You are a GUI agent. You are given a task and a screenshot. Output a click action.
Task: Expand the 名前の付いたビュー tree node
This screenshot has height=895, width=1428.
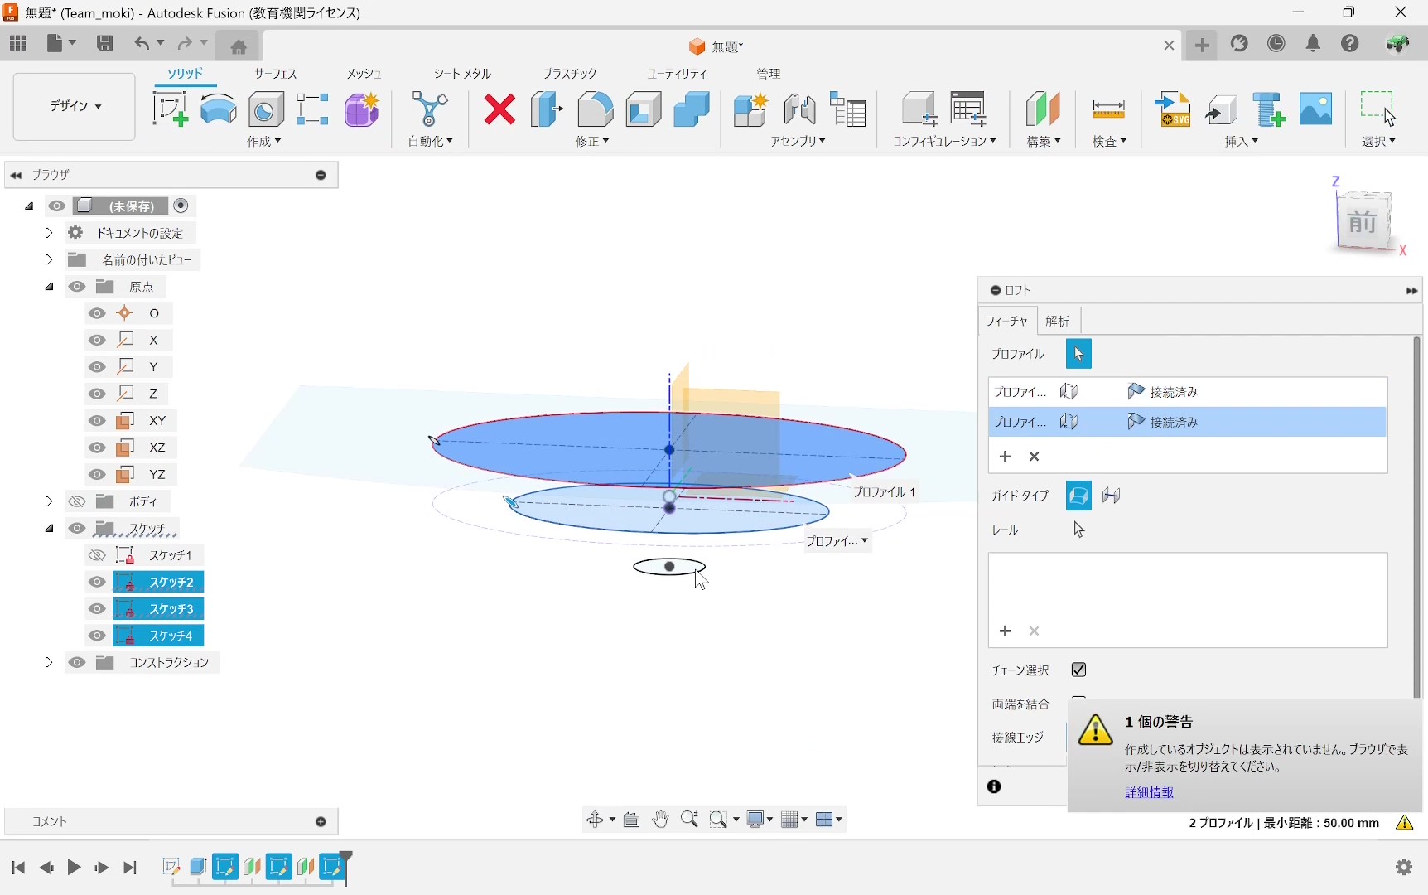click(x=48, y=259)
